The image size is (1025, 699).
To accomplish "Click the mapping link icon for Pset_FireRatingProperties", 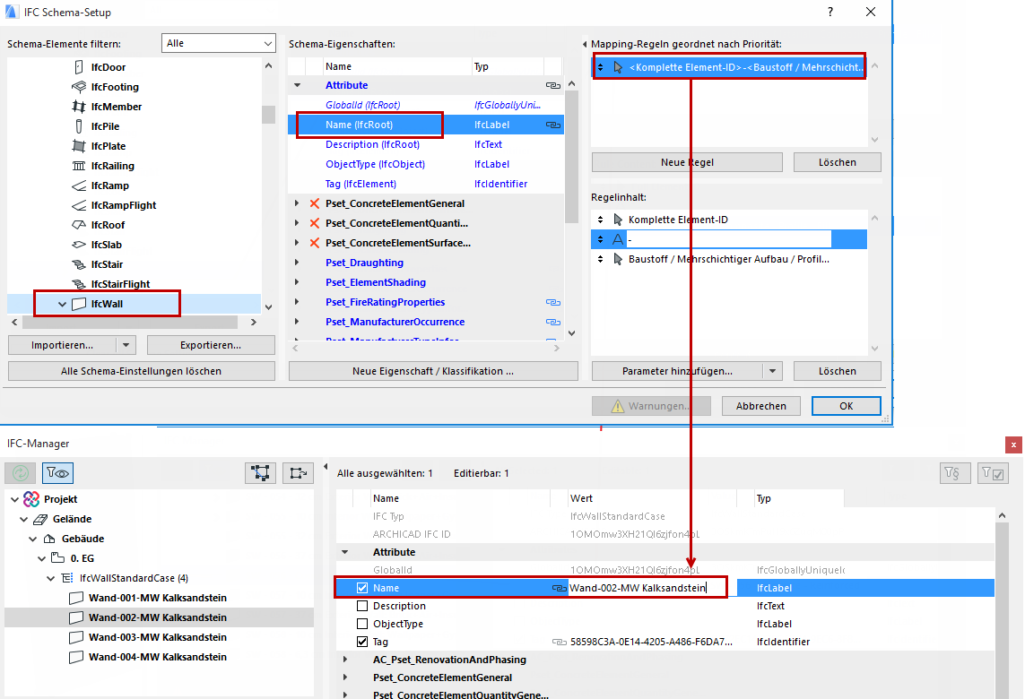I will coord(553,303).
